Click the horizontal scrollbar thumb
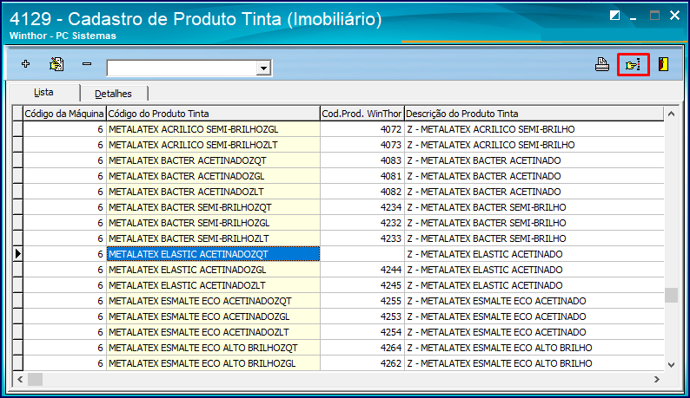The image size is (690, 398). [36, 379]
